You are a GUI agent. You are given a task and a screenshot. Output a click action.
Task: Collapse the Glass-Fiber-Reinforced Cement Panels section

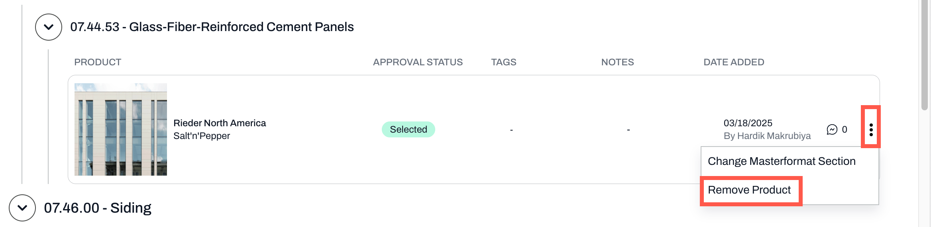pos(49,27)
